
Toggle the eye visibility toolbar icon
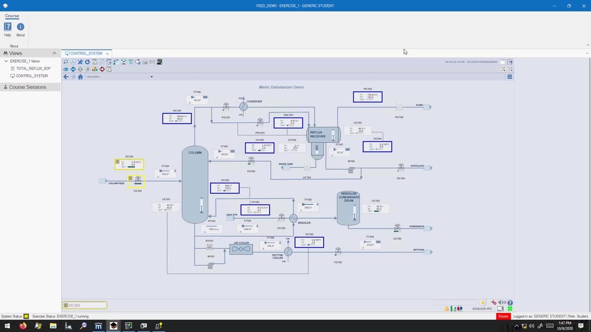tap(66, 69)
